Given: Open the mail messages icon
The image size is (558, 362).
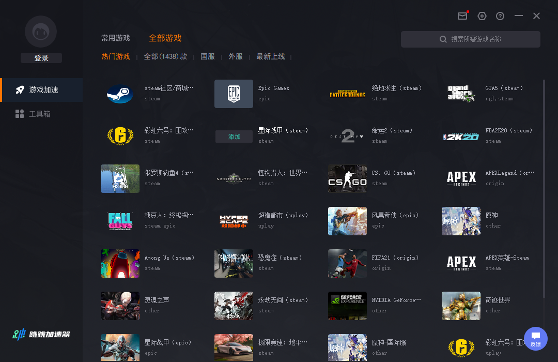Looking at the screenshot, I should [462, 16].
